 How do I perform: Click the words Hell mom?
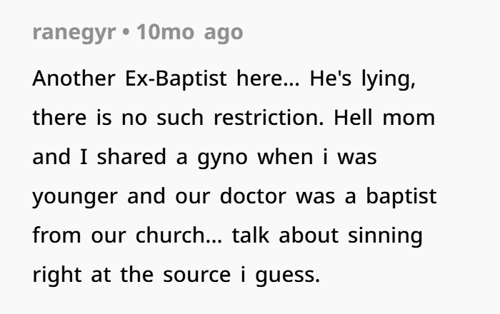(x=384, y=118)
